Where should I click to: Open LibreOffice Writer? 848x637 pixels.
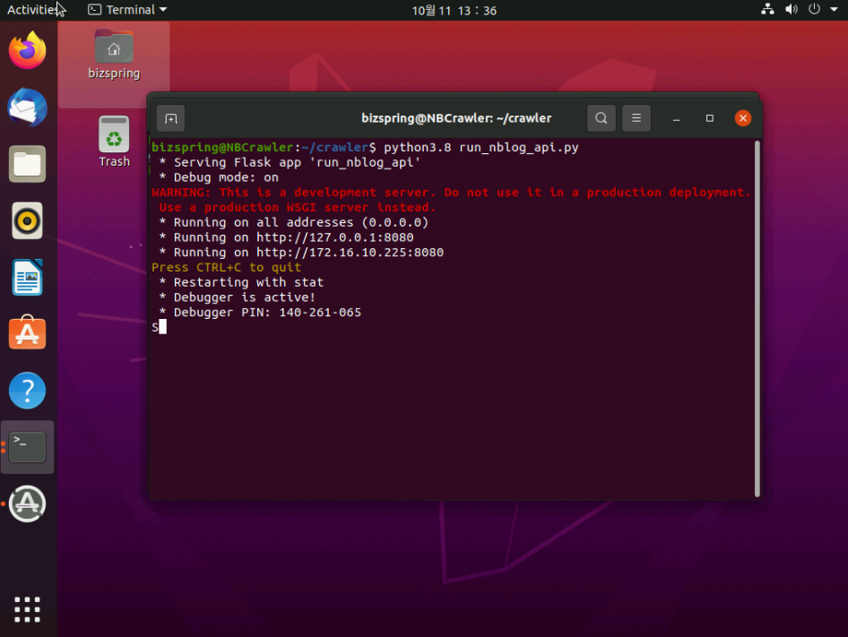point(27,278)
